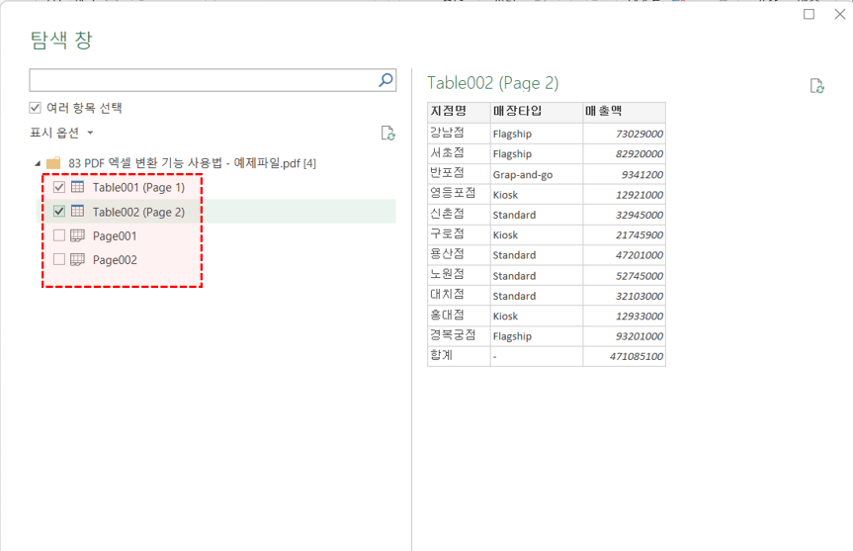Click the 12921000 sales value
This screenshot has height=551, width=853.
[x=624, y=194]
